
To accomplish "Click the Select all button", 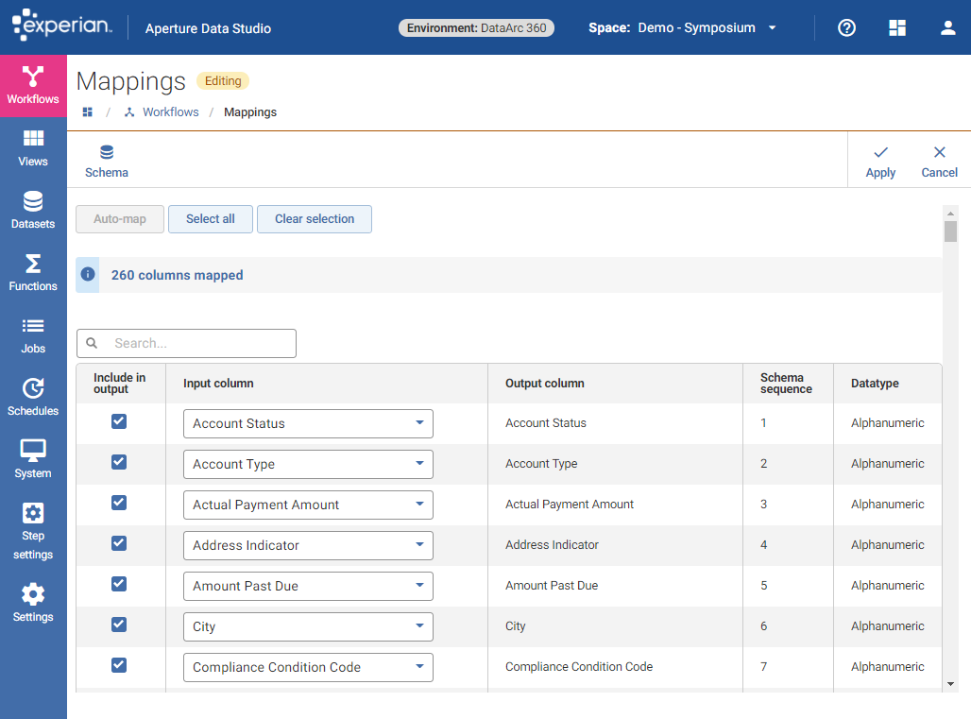I will pos(211,219).
